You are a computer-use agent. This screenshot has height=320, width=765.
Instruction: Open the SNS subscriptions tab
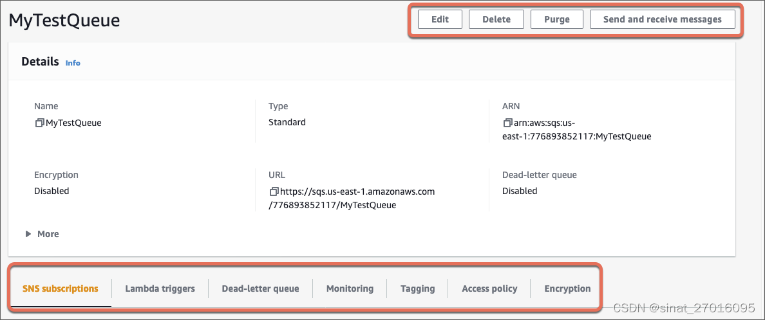pyautogui.click(x=61, y=289)
